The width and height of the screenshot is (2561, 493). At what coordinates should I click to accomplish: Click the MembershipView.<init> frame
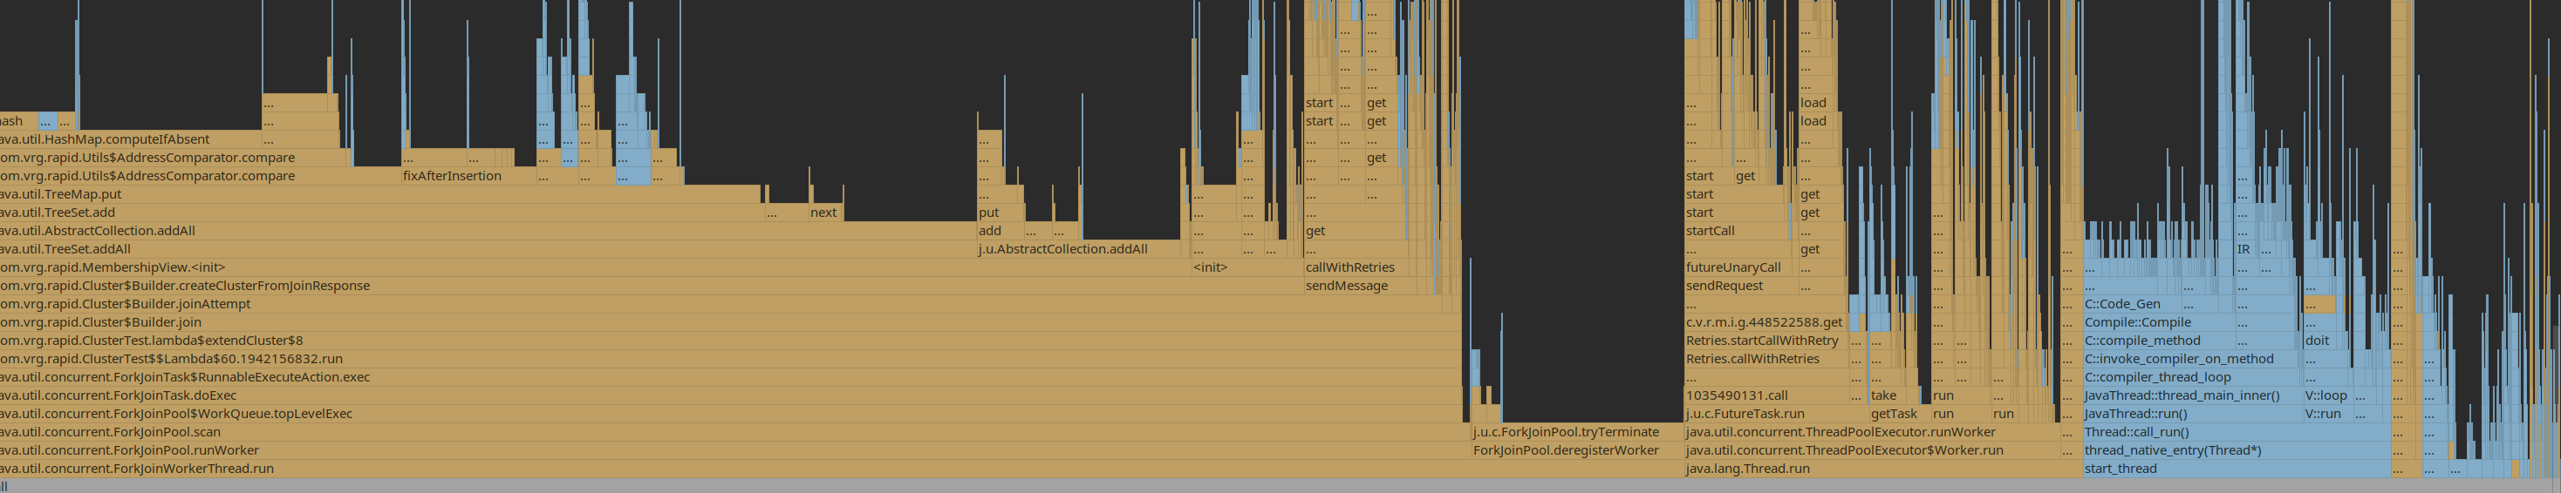tap(596, 267)
